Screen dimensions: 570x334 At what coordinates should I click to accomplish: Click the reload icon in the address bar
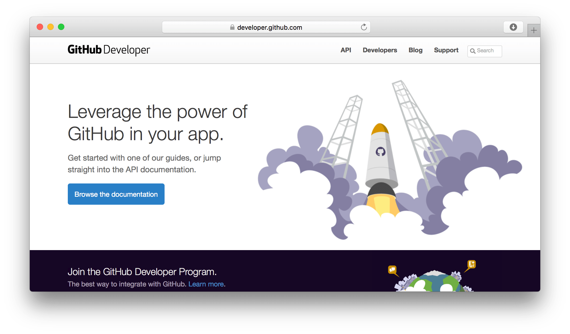[364, 27]
